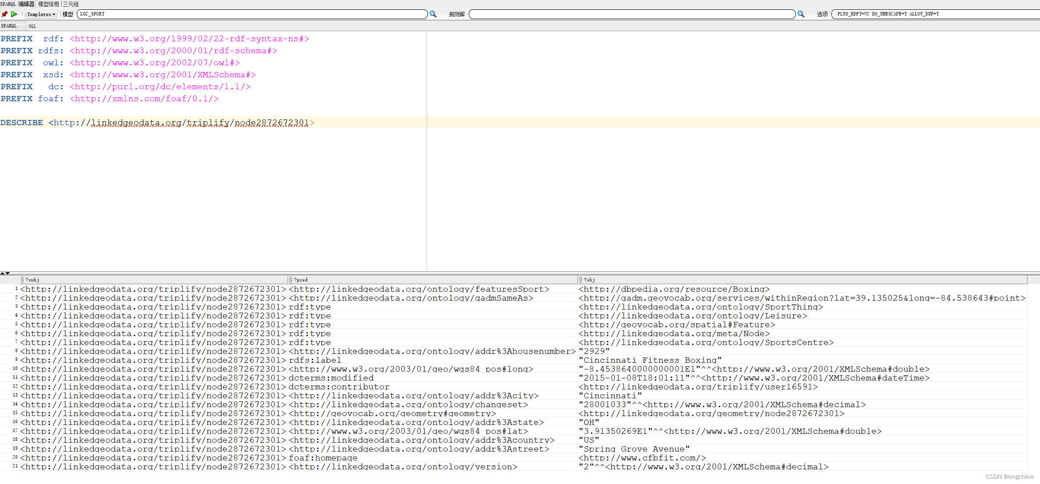Image resolution: width=1040 pixels, height=484 pixels.
Task: Select the "Spring Grove Avenue" cell
Action: [803, 449]
